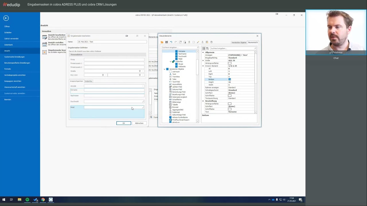Viewport: 367px width, 206px height.
Task: Redo the change in Steuerelemente toolbar
Action: [x=176, y=42]
